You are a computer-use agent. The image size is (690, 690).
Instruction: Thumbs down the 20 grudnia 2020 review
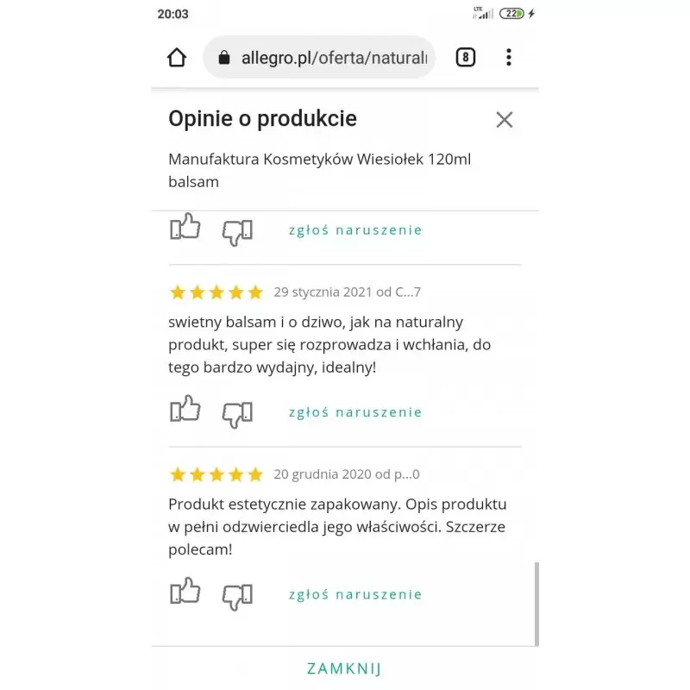(x=237, y=595)
